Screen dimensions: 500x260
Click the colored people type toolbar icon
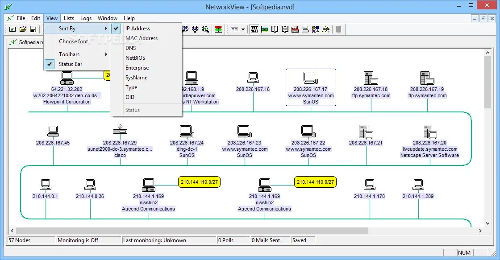click(315, 29)
